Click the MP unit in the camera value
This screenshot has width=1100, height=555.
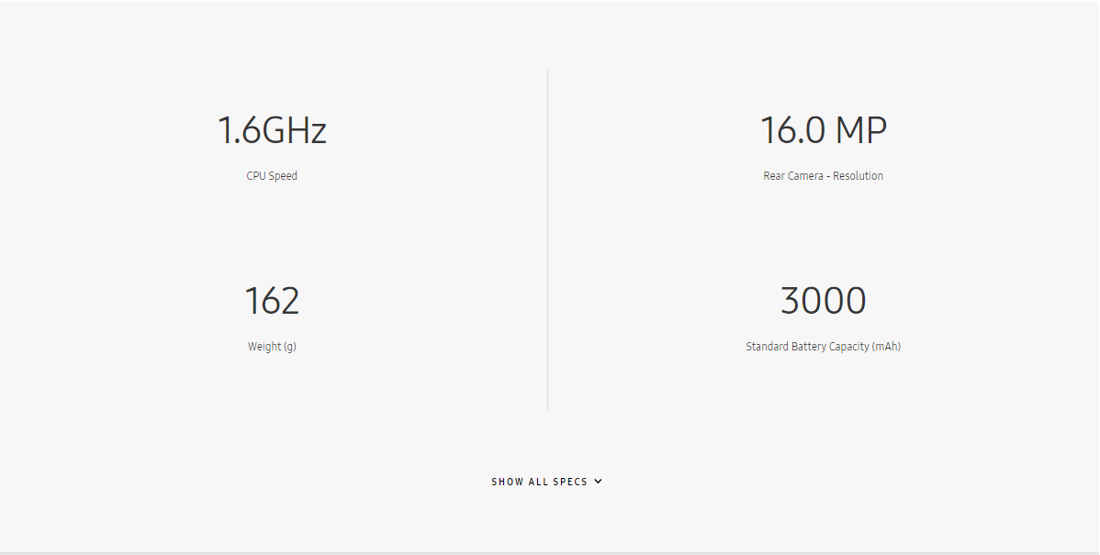860,130
